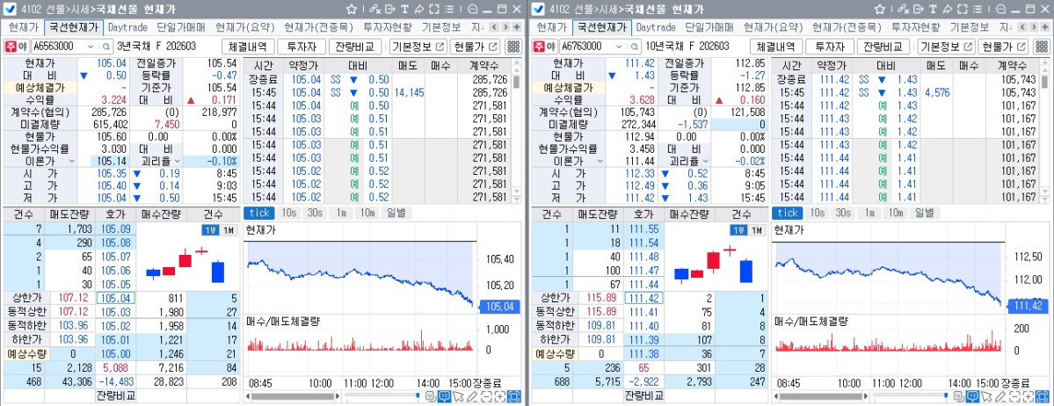Open 현물가 popup button in right window

tap(1004, 47)
